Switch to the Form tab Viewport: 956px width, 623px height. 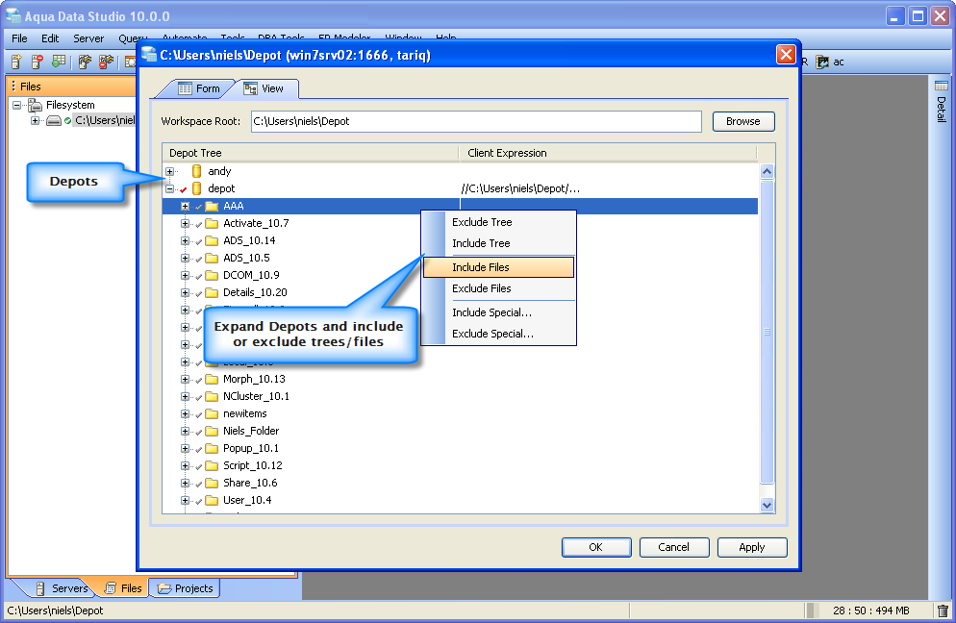tap(199, 89)
